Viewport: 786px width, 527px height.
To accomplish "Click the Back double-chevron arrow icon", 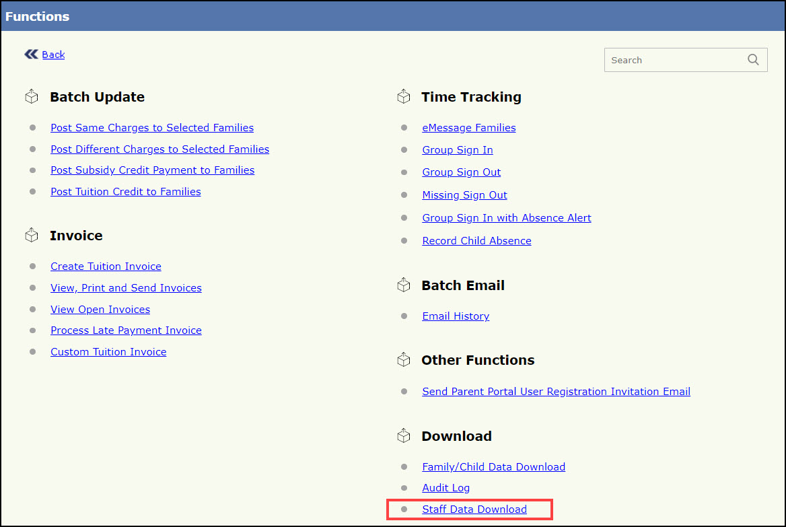I will coord(31,55).
